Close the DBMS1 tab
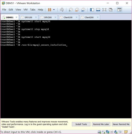Screen dimensions: 132x134 click(16, 17)
